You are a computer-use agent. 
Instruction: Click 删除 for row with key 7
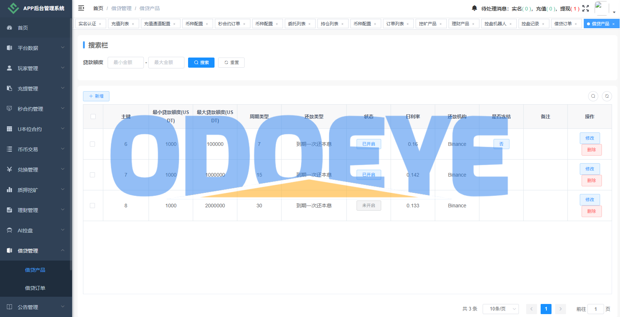591,181
